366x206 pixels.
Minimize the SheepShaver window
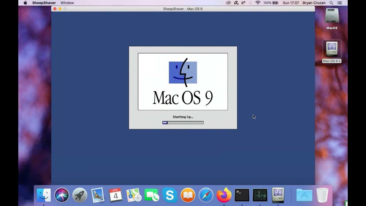tap(60, 9)
